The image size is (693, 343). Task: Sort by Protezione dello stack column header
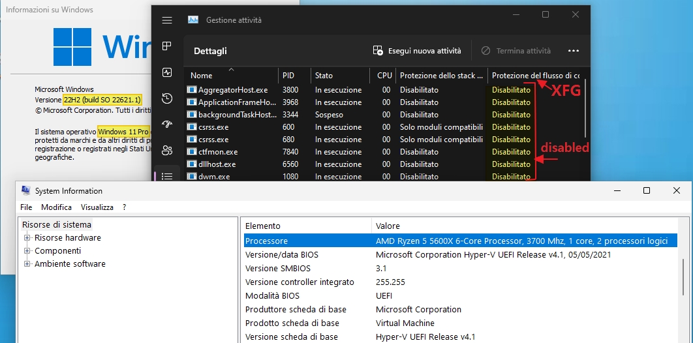tap(442, 76)
